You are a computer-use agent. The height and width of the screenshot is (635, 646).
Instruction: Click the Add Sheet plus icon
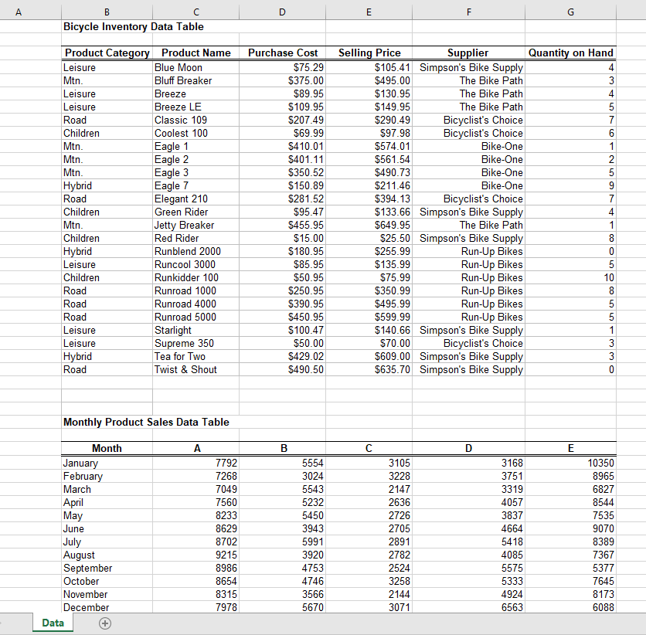pyautogui.click(x=104, y=623)
